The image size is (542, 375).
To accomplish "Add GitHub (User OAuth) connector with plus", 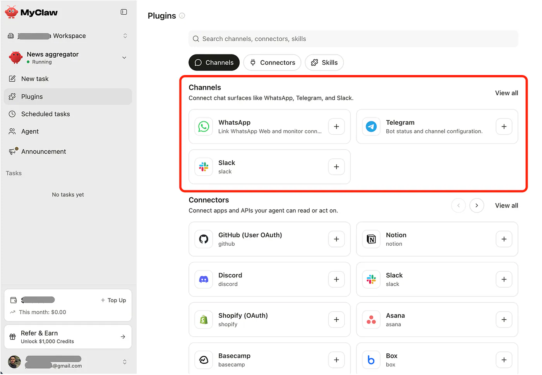I will (336, 239).
